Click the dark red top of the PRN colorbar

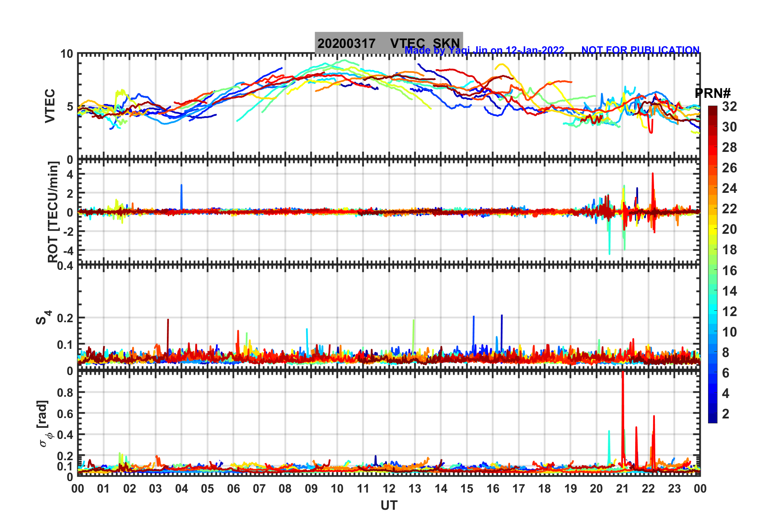point(713,110)
